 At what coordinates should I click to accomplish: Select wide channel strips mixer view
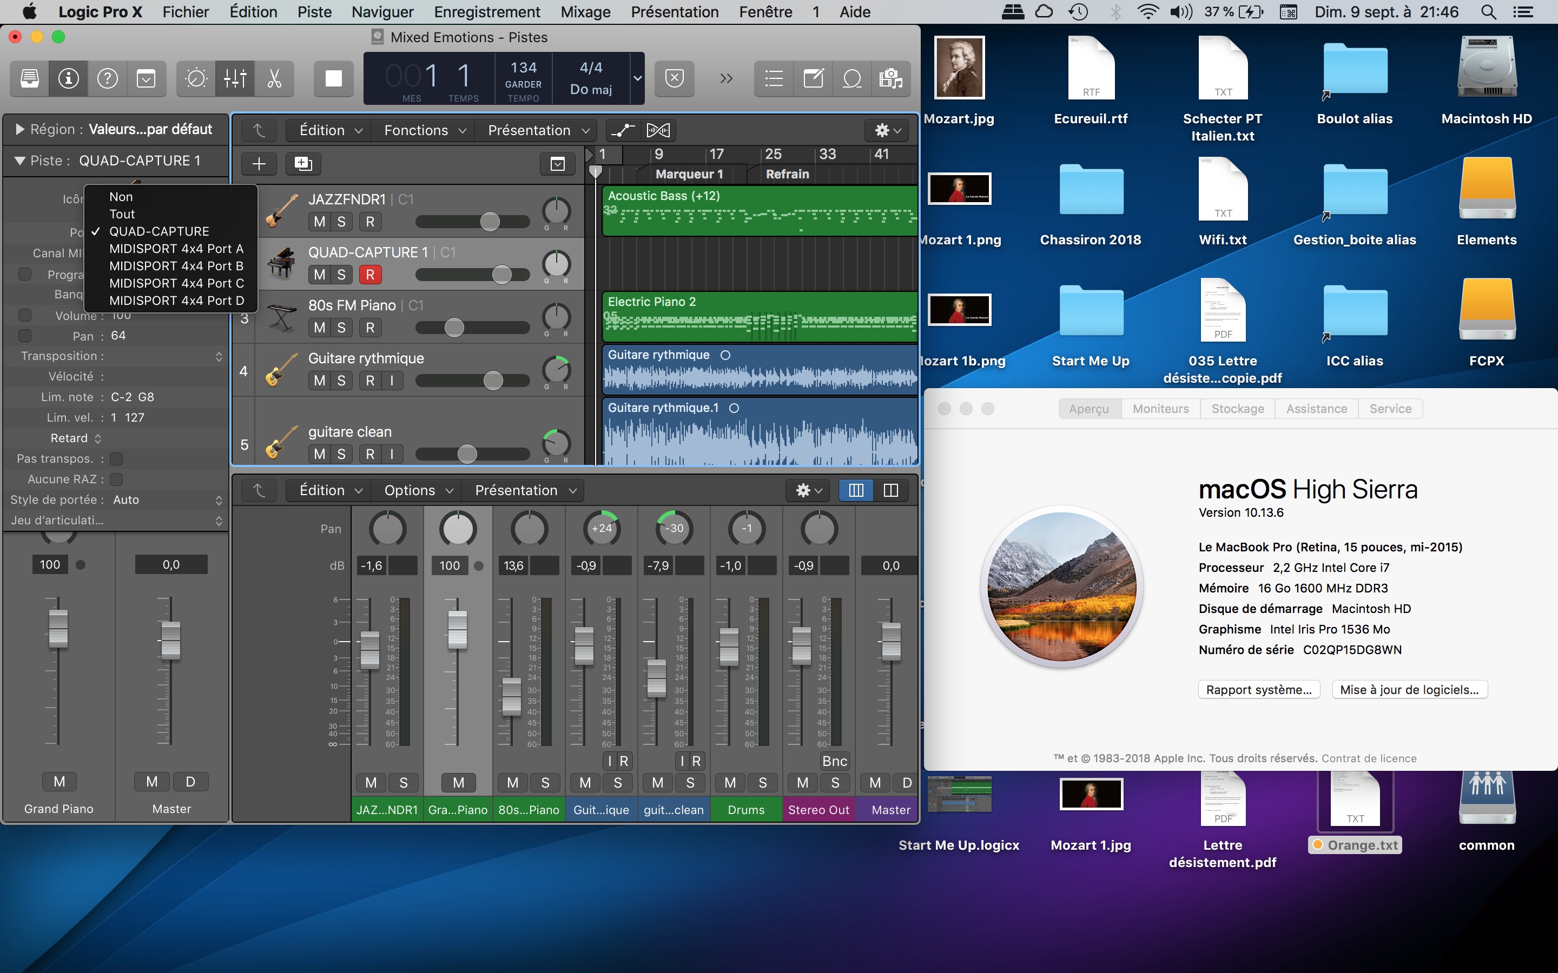coord(891,490)
